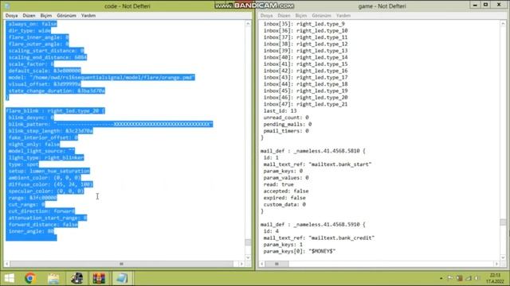The image size is (510, 286).
Task: Click 'cut_direction: forward' line
Action: pyautogui.click(x=41, y=211)
